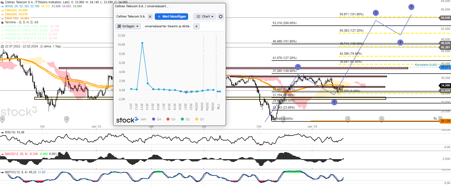Click the 22.07.2022 - 22.02.2024 time range
This screenshot has height=186, width=451.
[21, 46]
